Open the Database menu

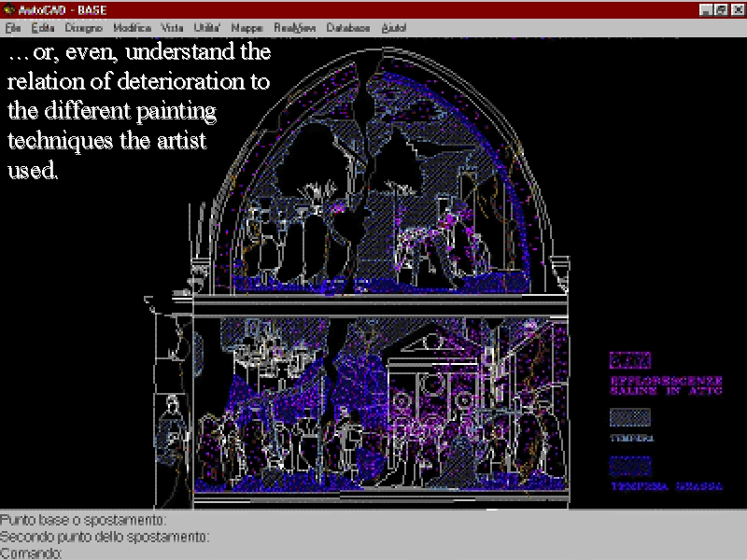point(347,28)
